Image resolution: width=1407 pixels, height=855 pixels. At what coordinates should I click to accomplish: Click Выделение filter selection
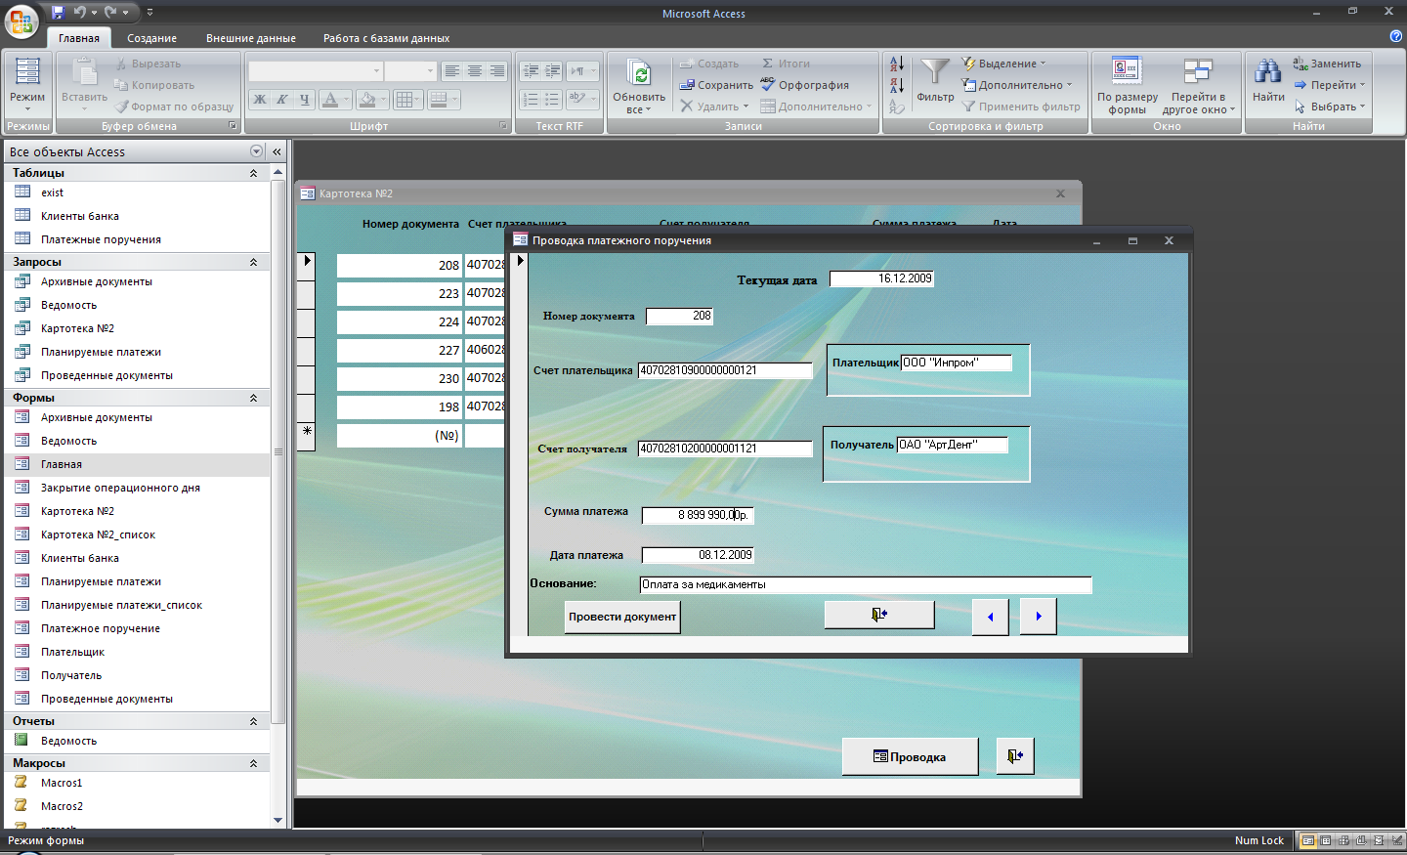click(1003, 64)
